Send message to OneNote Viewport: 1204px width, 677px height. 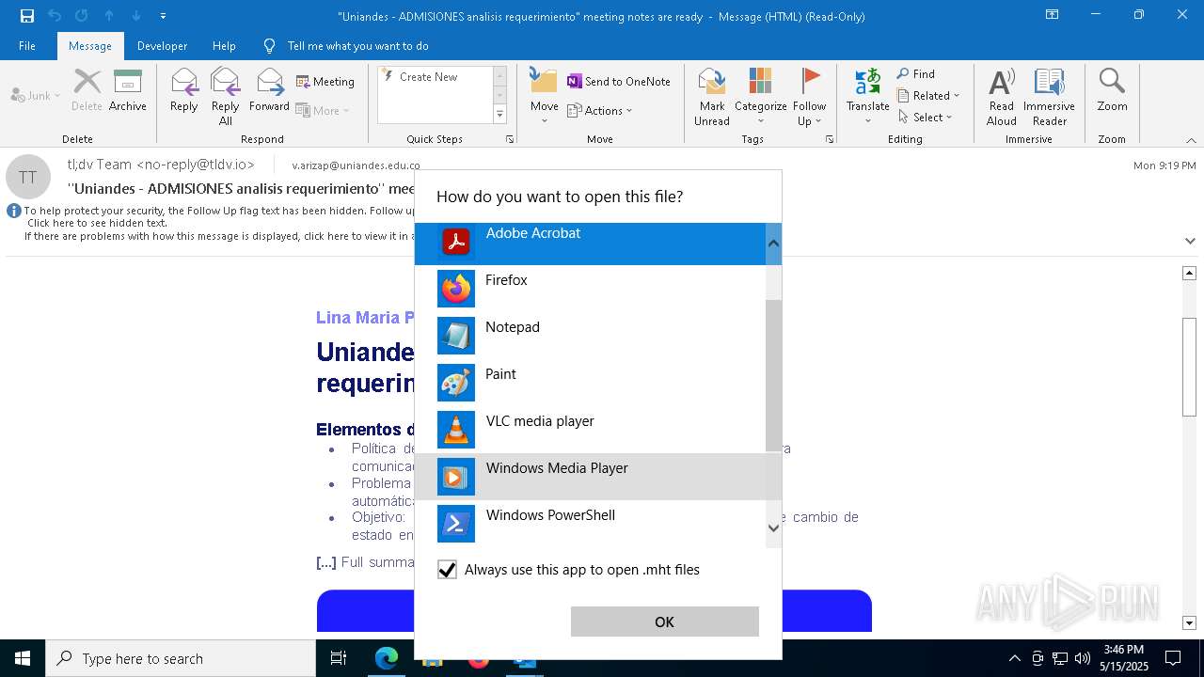coord(619,82)
